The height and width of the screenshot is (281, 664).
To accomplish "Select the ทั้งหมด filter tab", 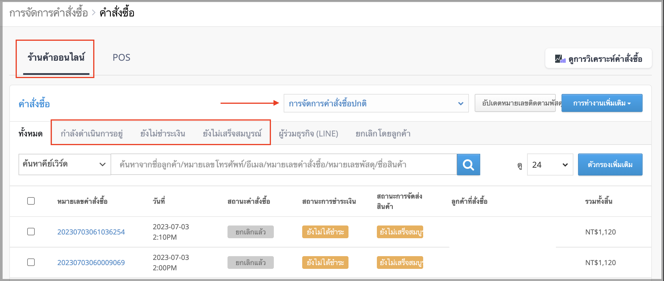I will point(30,134).
